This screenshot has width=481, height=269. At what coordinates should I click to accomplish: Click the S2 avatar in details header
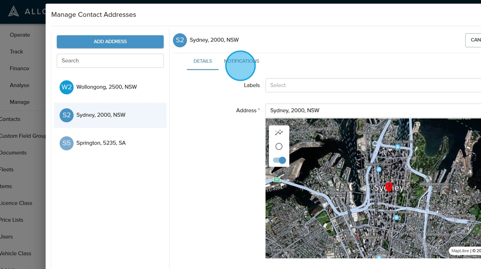pyautogui.click(x=180, y=40)
